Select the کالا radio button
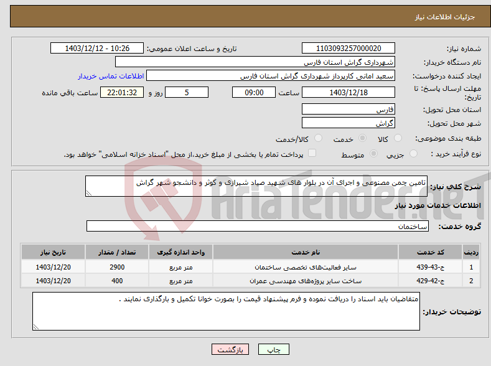This screenshot has height=366, width=491. tap(398, 138)
